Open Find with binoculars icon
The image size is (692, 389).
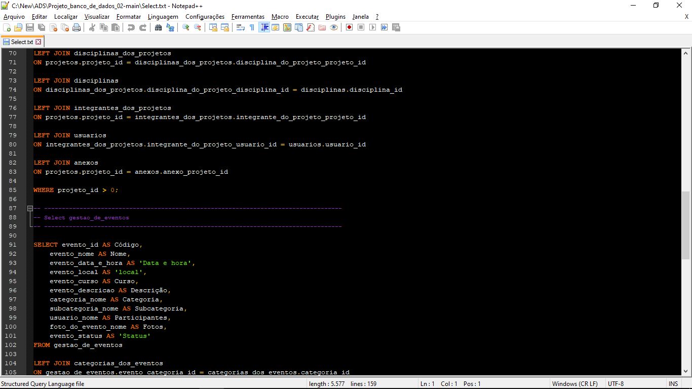click(159, 27)
